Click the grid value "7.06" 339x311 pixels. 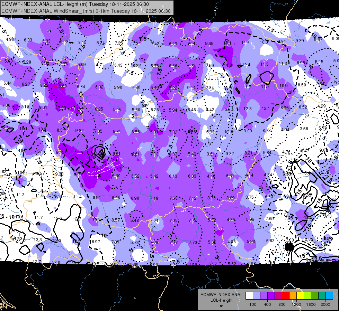coord(6,105)
